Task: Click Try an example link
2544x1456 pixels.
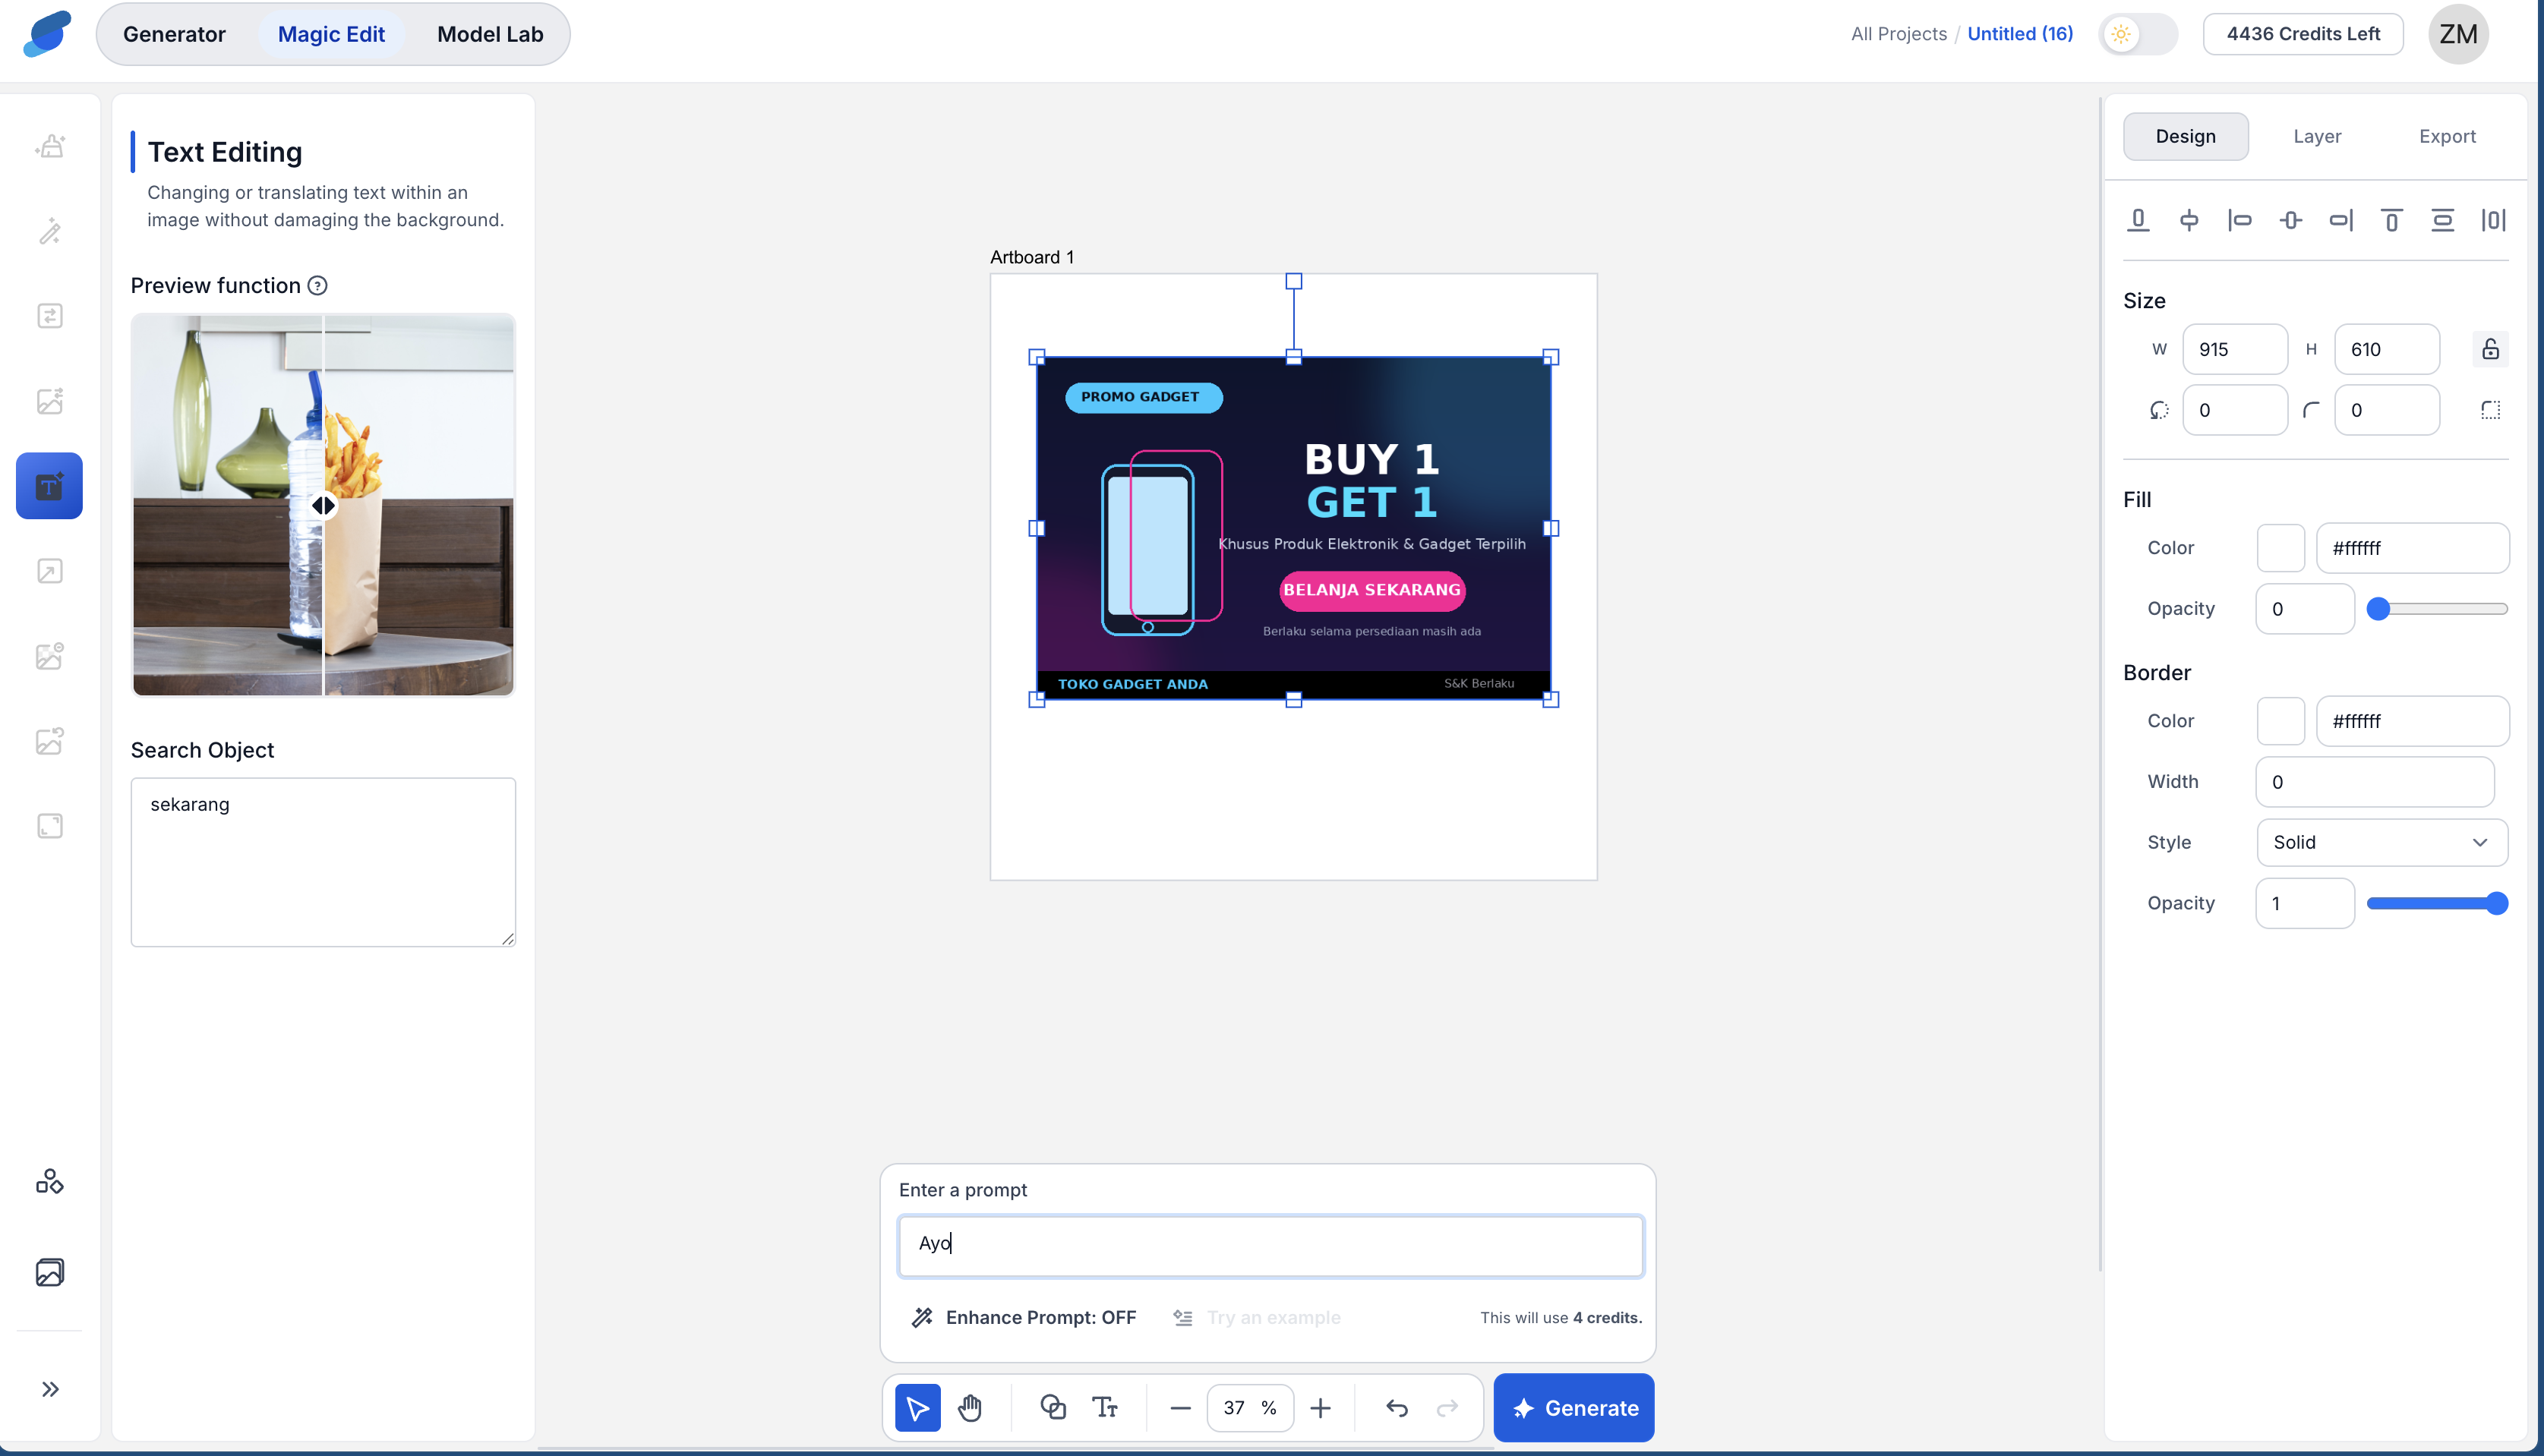Action: coord(1258,1318)
